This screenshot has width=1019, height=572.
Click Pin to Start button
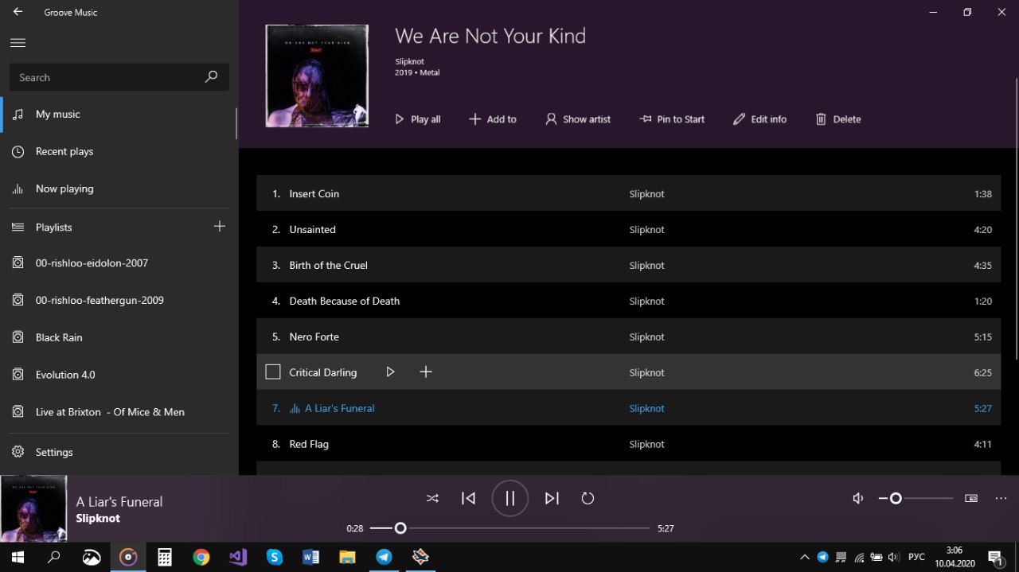[x=672, y=119]
